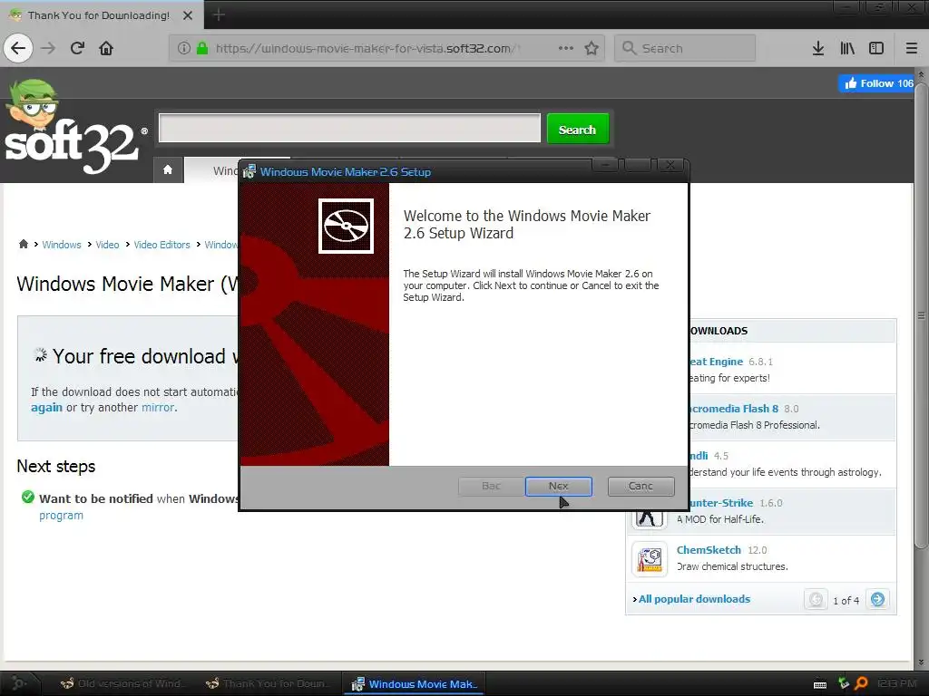Open the ChemSketch 12.0 link
The width and height of the screenshot is (929, 696).
[x=709, y=550]
